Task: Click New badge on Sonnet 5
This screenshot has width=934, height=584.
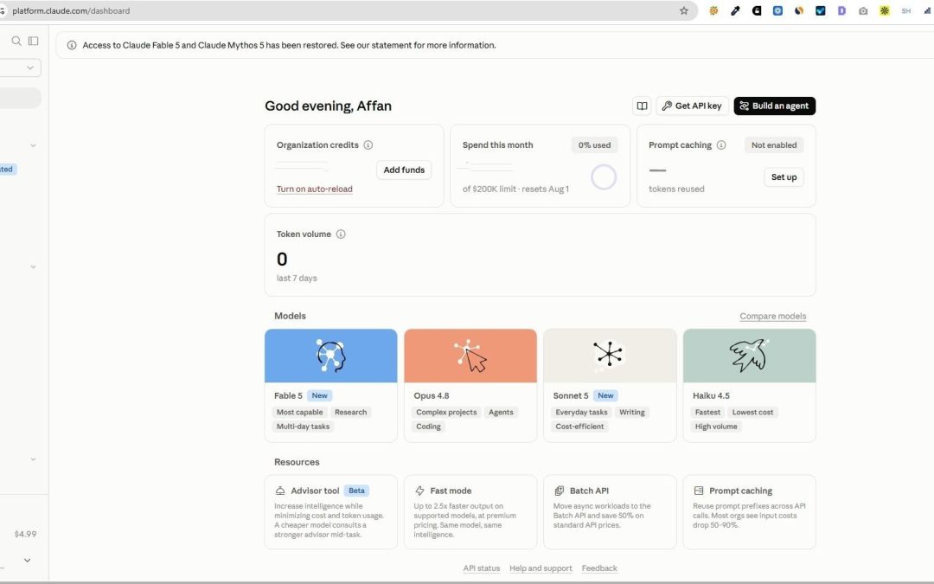Action: pyautogui.click(x=605, y=395)
